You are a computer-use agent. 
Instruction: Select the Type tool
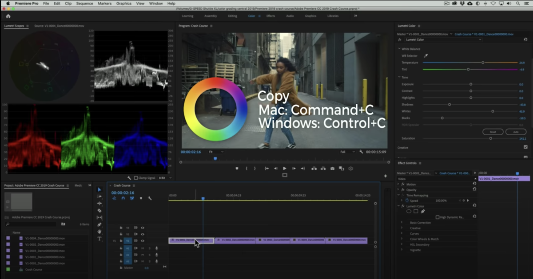(x=99, y=239)
